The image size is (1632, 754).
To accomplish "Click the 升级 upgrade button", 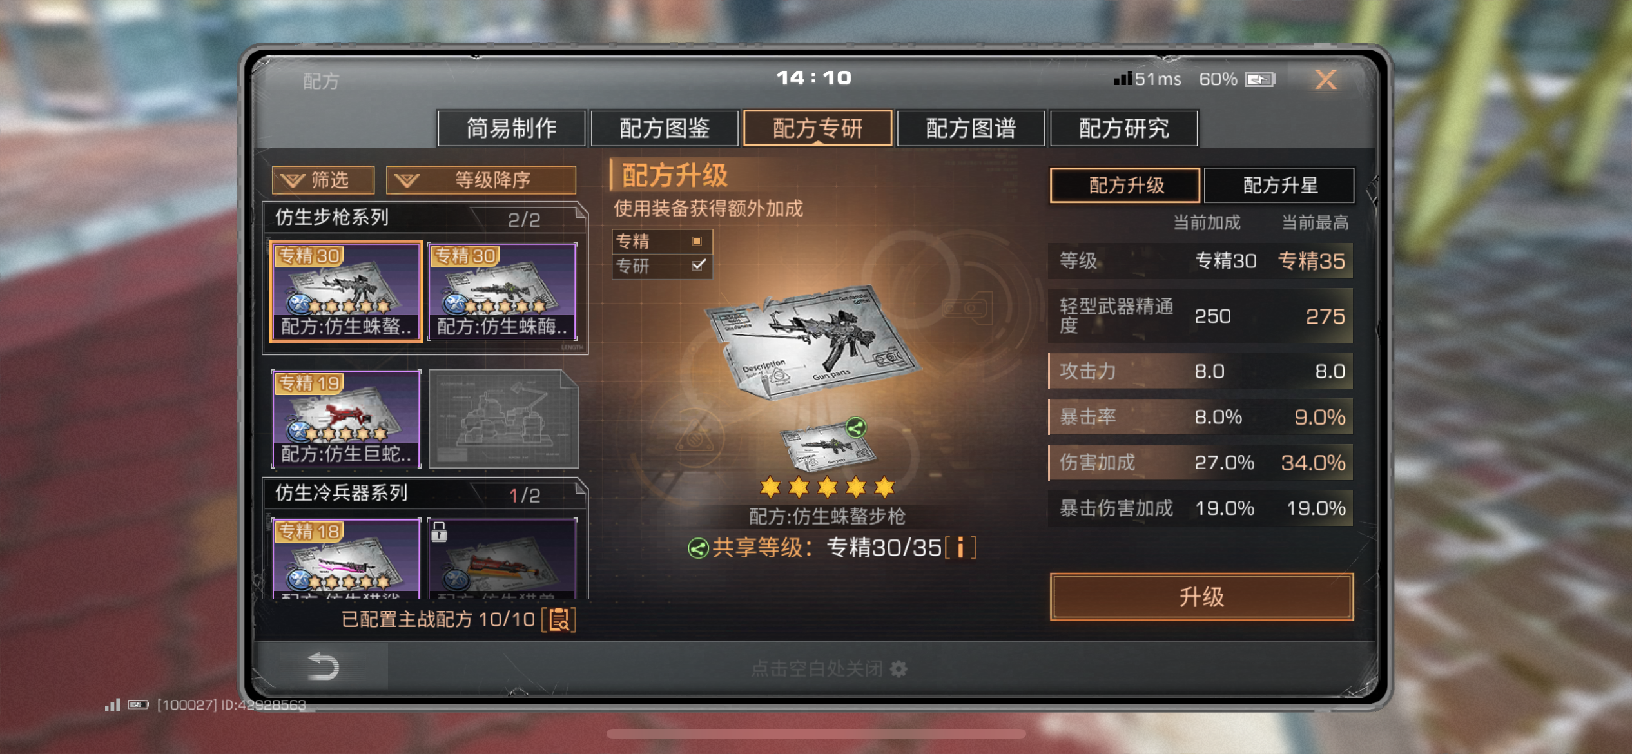I will coord(1201,597).
